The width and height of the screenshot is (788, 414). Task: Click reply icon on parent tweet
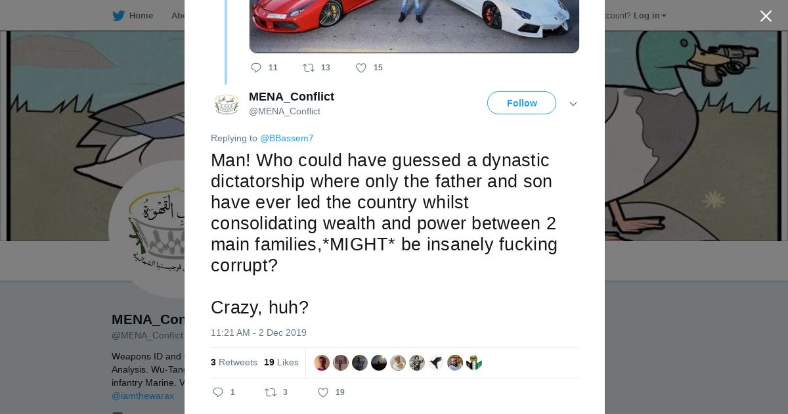click(x=256, y=68)
